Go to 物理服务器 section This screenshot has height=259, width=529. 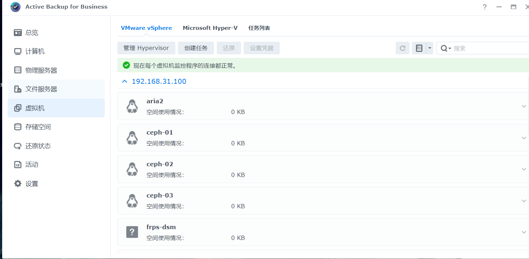56,71
